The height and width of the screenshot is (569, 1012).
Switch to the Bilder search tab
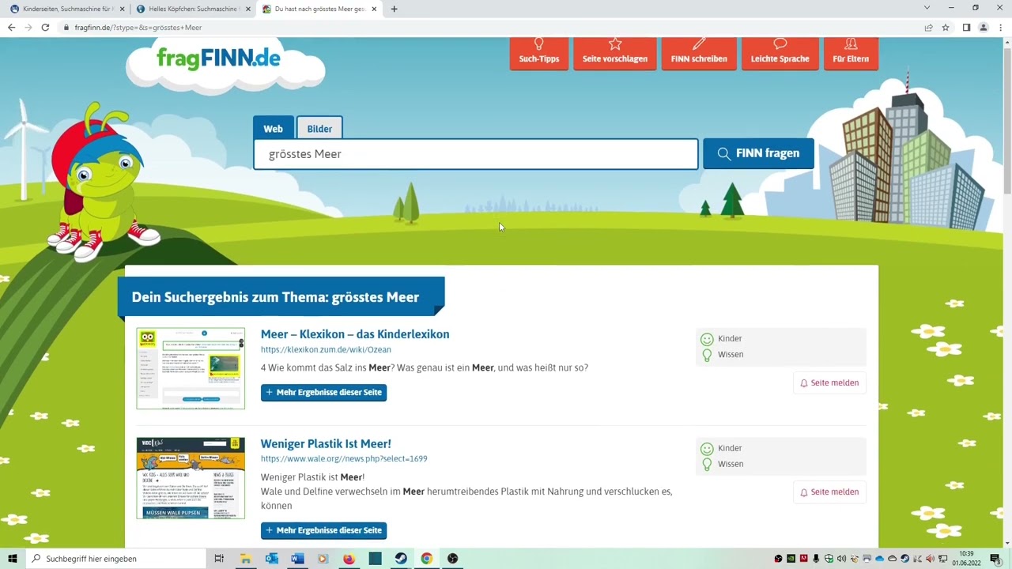319,128
